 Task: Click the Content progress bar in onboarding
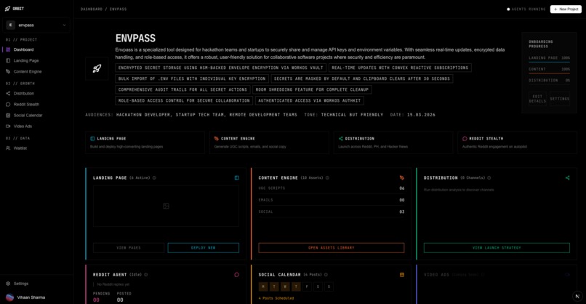549,73
